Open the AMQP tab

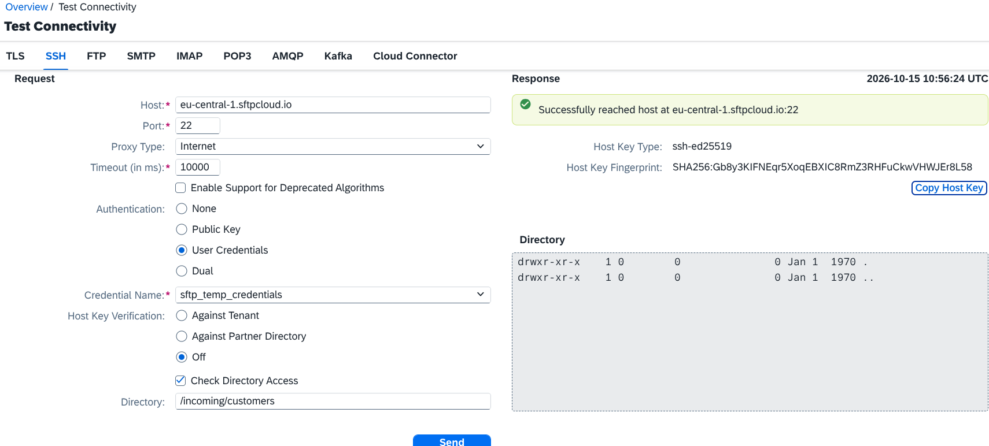[288, 56]
